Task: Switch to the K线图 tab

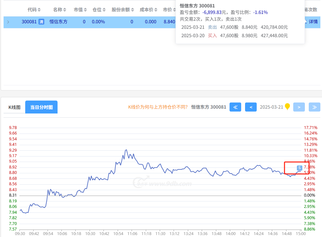Action: pos(14,107)
